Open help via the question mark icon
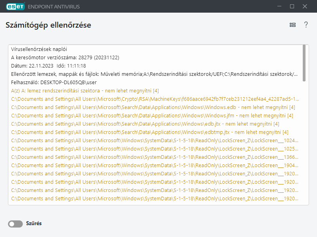This screenshot has height=237, width=317. tap(306, 24)
